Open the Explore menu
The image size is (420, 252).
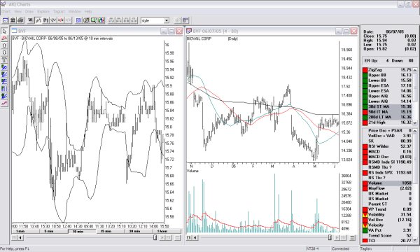tap(43, 11)
